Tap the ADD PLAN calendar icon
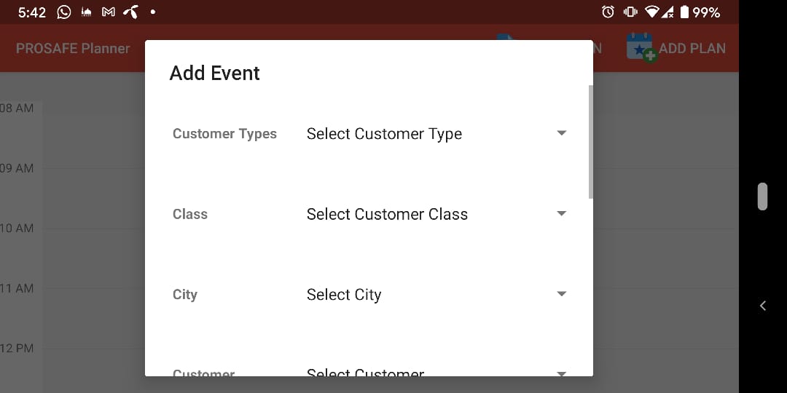The height and width of the screenshot is (393, 787). click(641, 48)
